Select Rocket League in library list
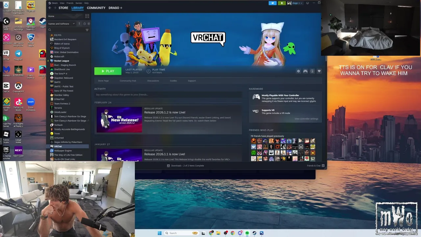The width and height of the screenshot is (421, 237). tap(62, 61)
